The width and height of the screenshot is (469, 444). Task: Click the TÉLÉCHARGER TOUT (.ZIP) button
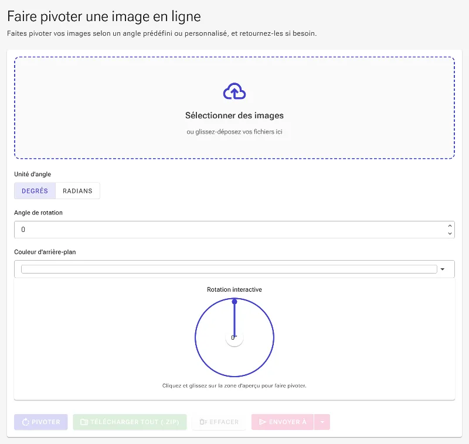[x=130, y=422]
